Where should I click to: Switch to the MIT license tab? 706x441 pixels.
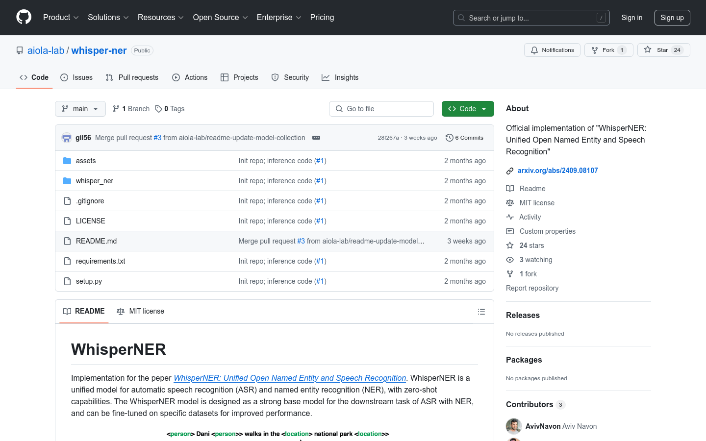click(x=140, y=312)
